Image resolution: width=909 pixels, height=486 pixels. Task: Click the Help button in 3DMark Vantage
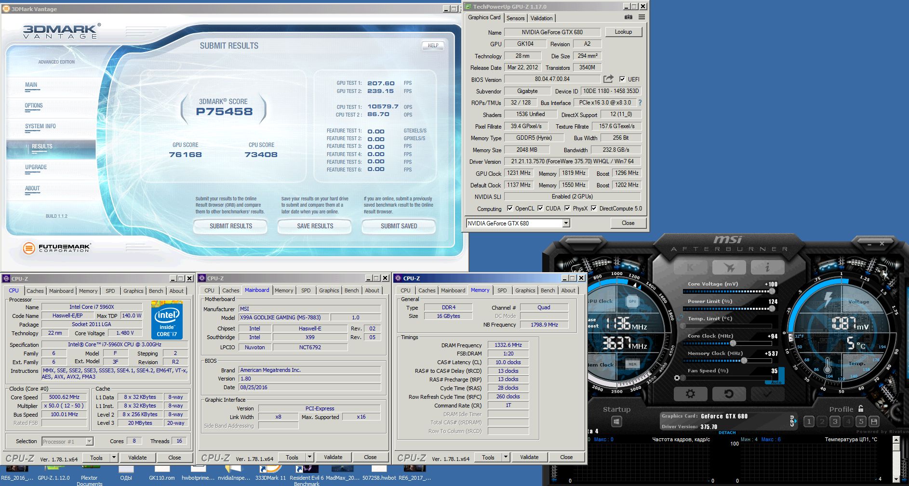click(x=433, y=45)
